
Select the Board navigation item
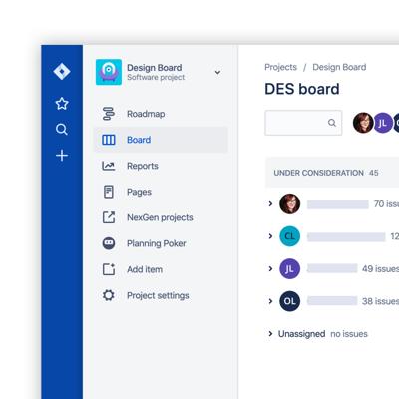(x=161, y=140)
